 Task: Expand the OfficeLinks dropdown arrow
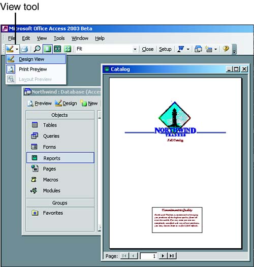[188, 49]
